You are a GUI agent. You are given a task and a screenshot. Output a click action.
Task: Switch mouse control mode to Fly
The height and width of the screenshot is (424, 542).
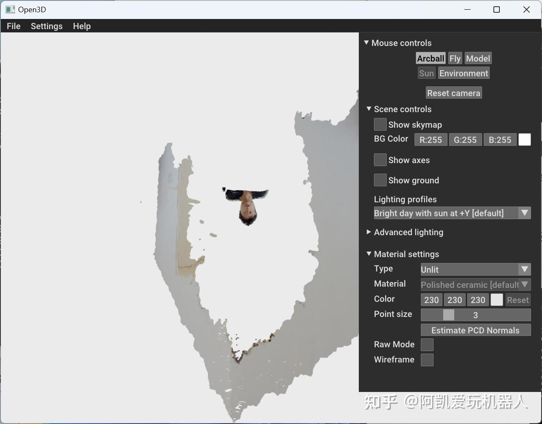455,58
